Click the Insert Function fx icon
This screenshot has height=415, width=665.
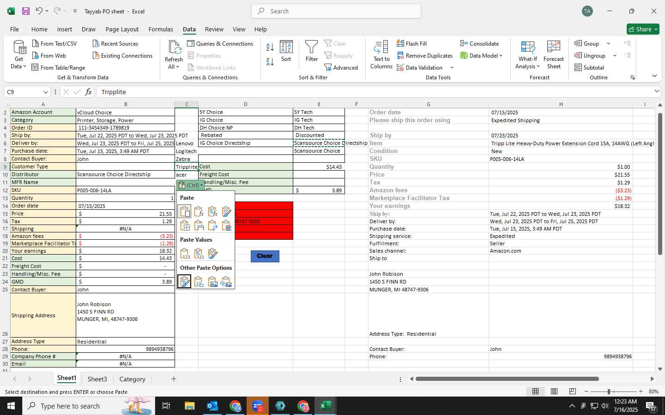[x=88, y=92]
